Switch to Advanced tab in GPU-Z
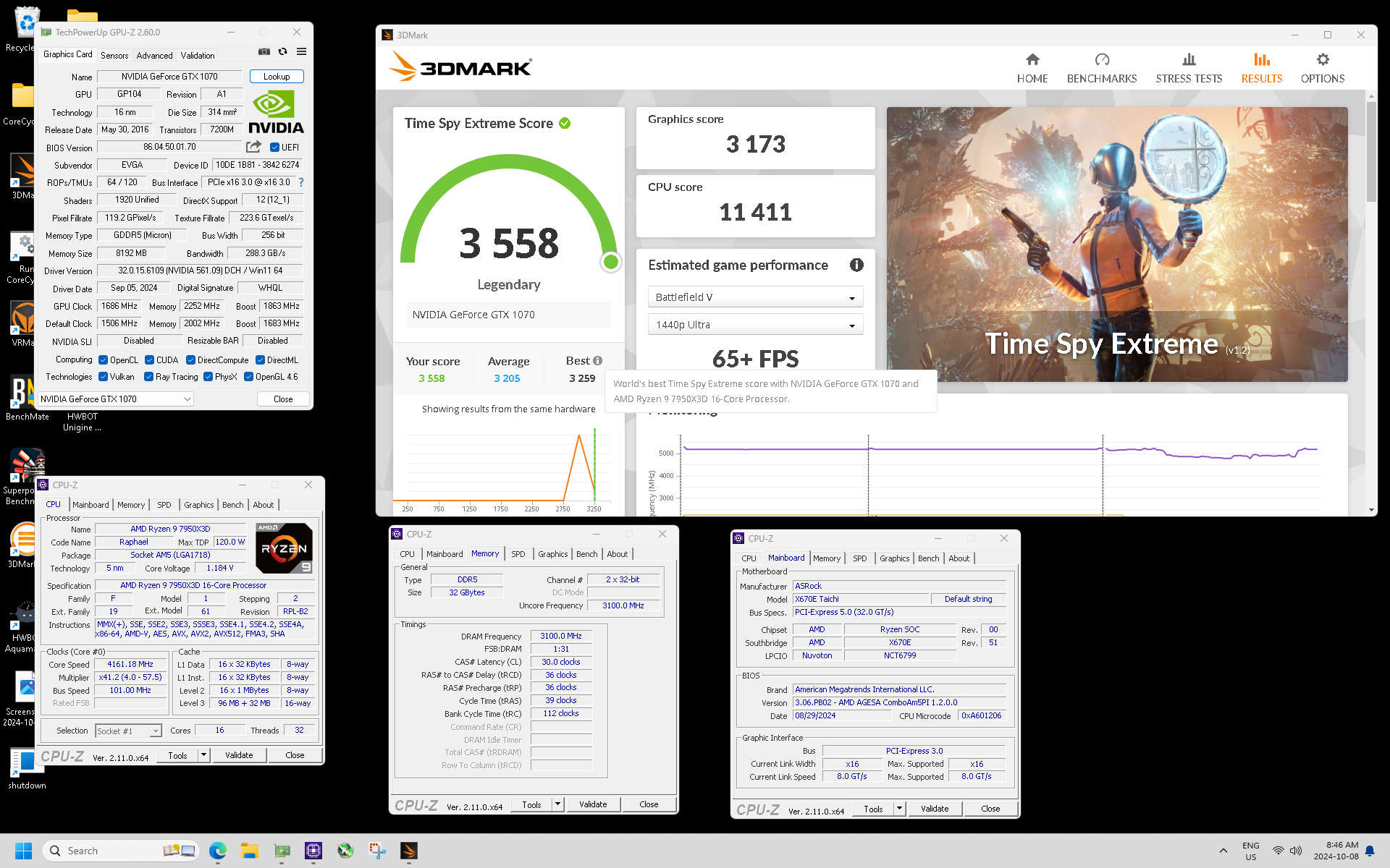The width and height of the screenshot is (1390, 868). 154,55
